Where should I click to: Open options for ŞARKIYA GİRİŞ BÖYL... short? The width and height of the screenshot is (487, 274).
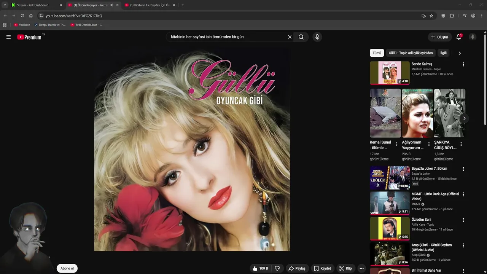click(461, 144)
